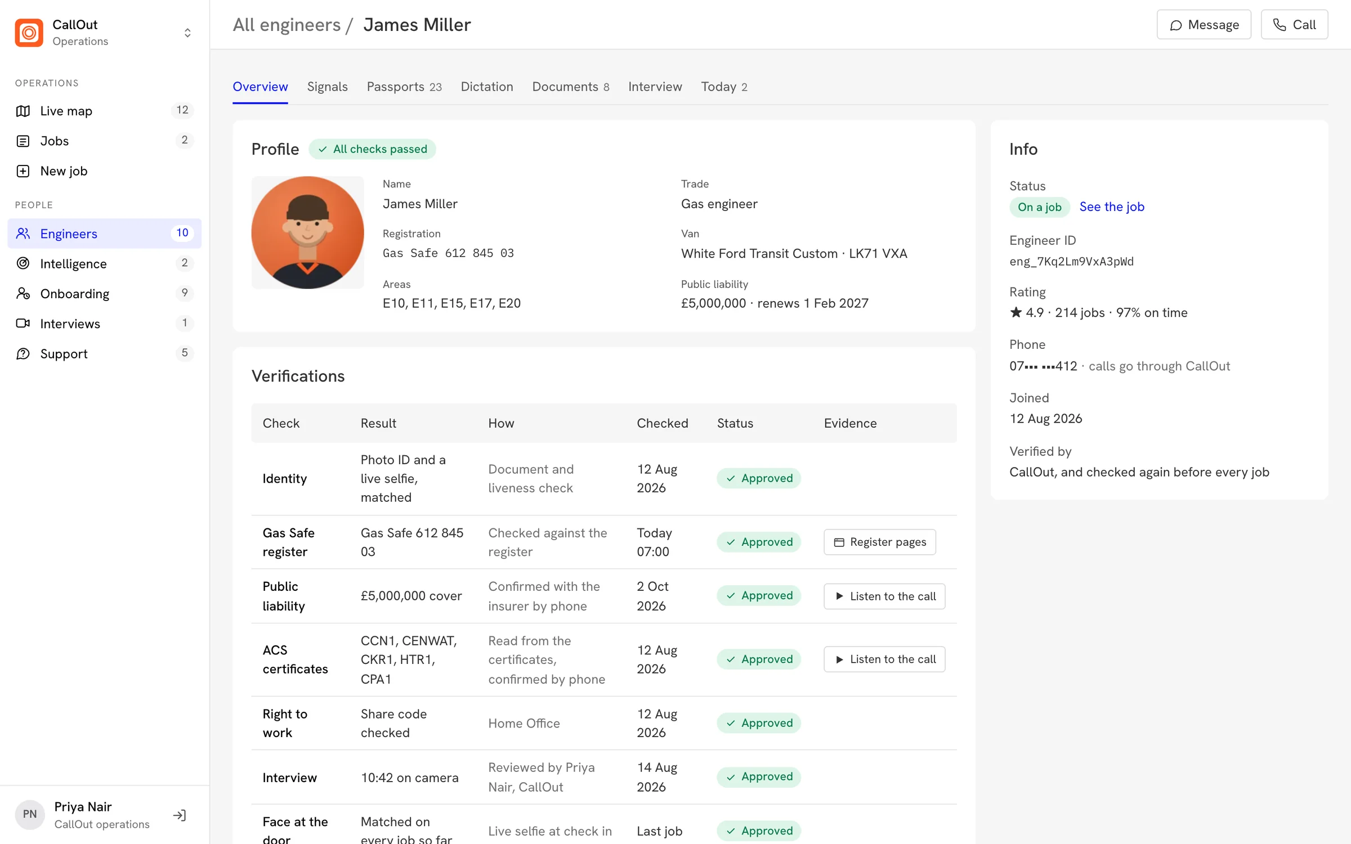Click the phone icon in Call button

tap(1280, 25)
